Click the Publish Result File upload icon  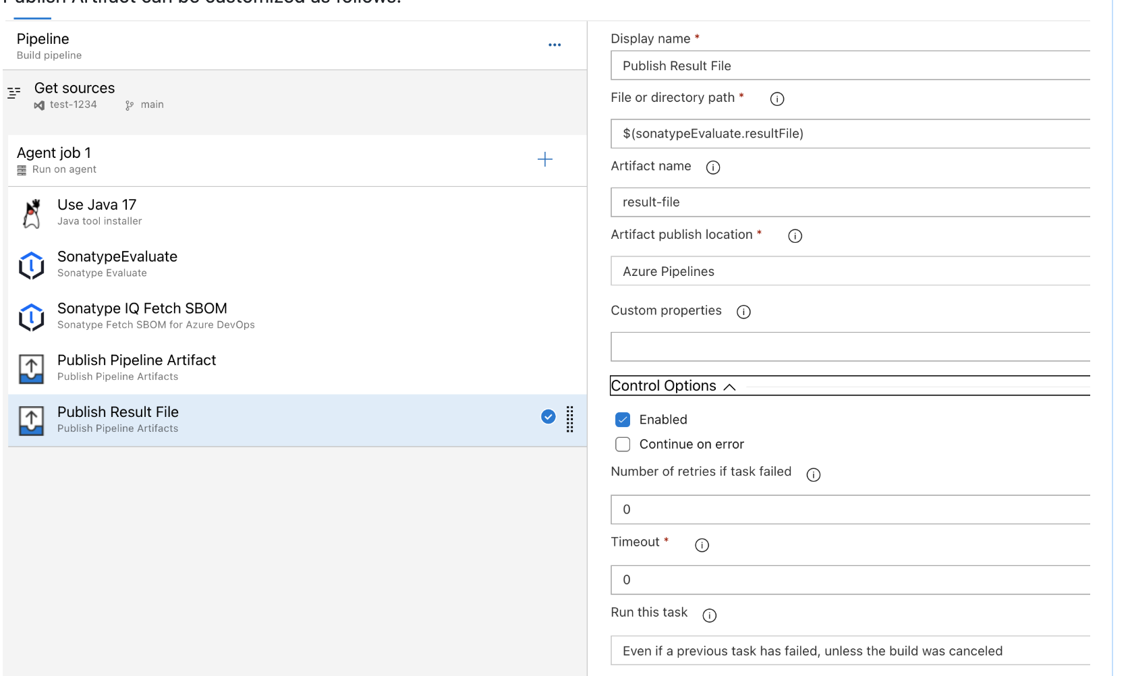[x=32, y=421]
